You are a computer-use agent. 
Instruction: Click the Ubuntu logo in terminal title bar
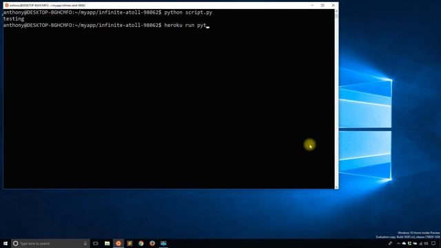click(x=7, y=5)
